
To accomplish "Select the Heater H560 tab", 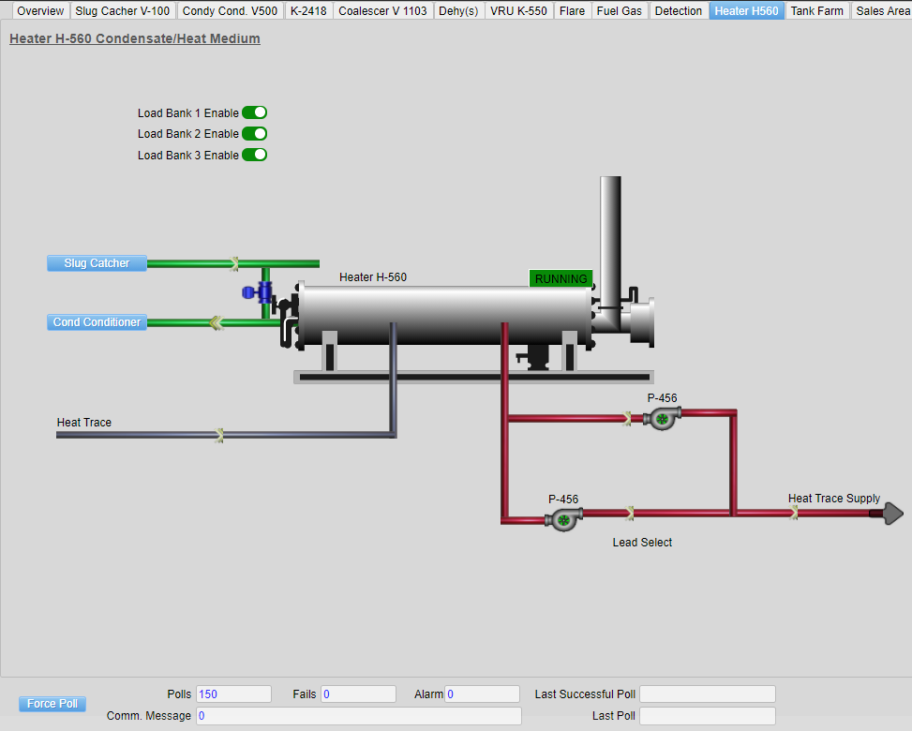I will (746, 10).
